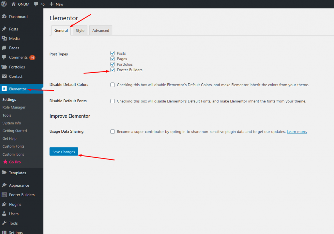Click the comments bubble icon in admin bar
This screenshot has width=334, height=234.
(x=36, y=4)
